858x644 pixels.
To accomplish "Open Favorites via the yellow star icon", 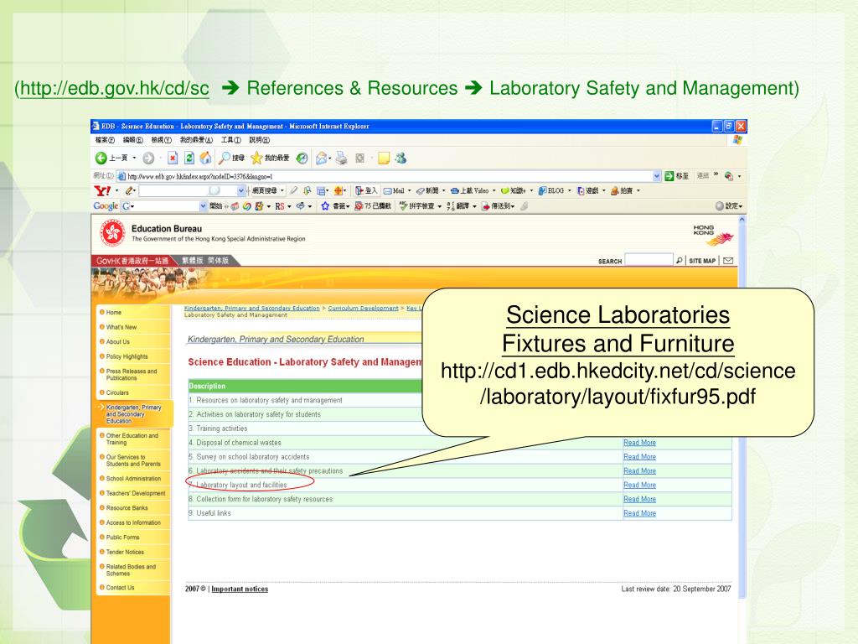I will [256, 158].
